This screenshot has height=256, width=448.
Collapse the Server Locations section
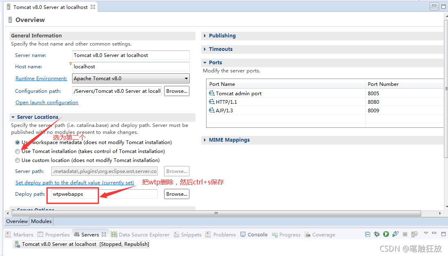click(13, 117)
